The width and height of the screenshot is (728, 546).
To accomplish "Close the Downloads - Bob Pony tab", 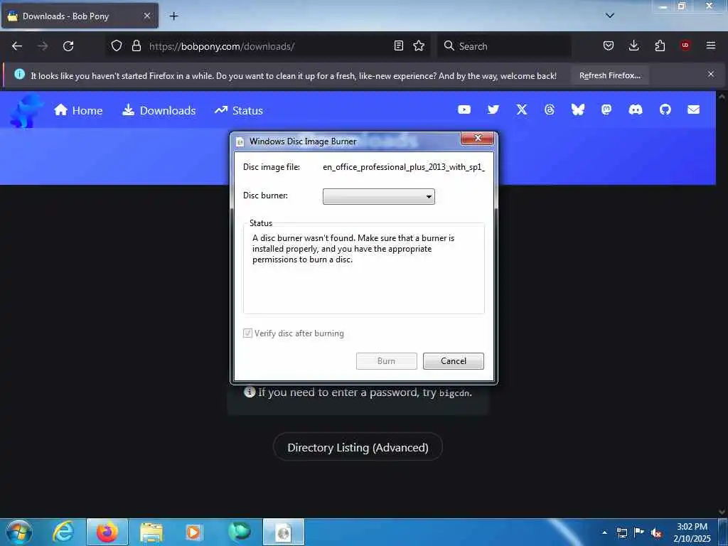I will [x=146, y=16].
